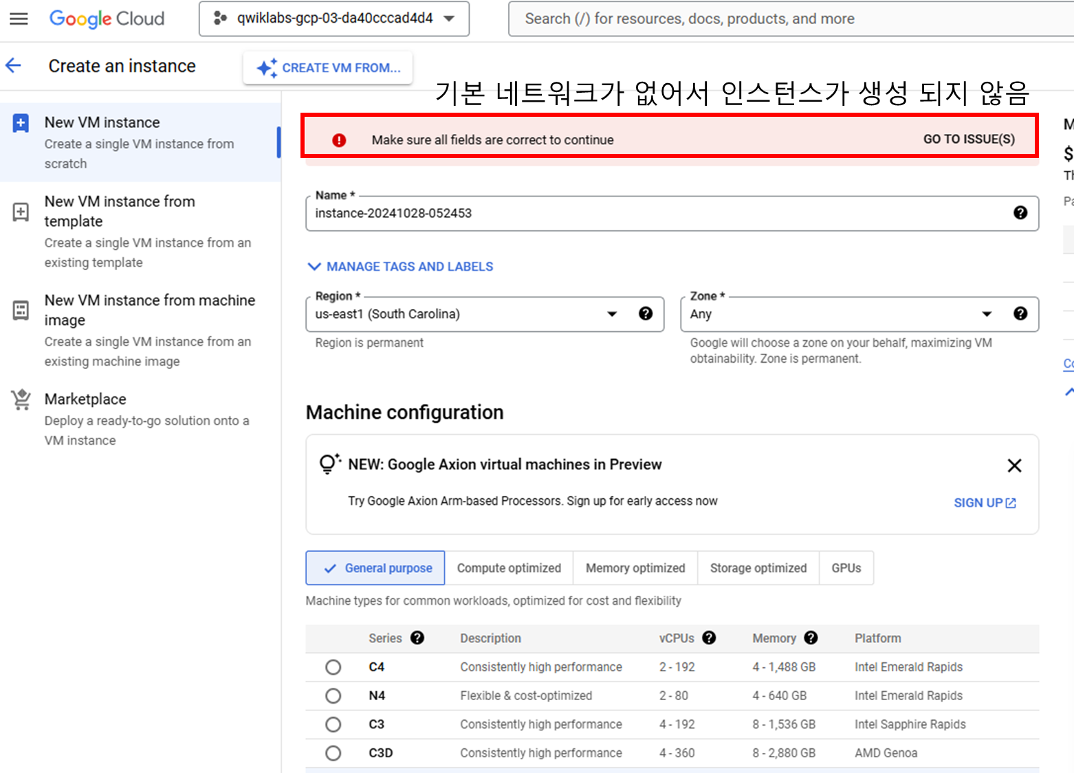The height and width of the screenshot is (773, 1074).
Task: Open the Region dropdown
Action: (x=485, y=314)
